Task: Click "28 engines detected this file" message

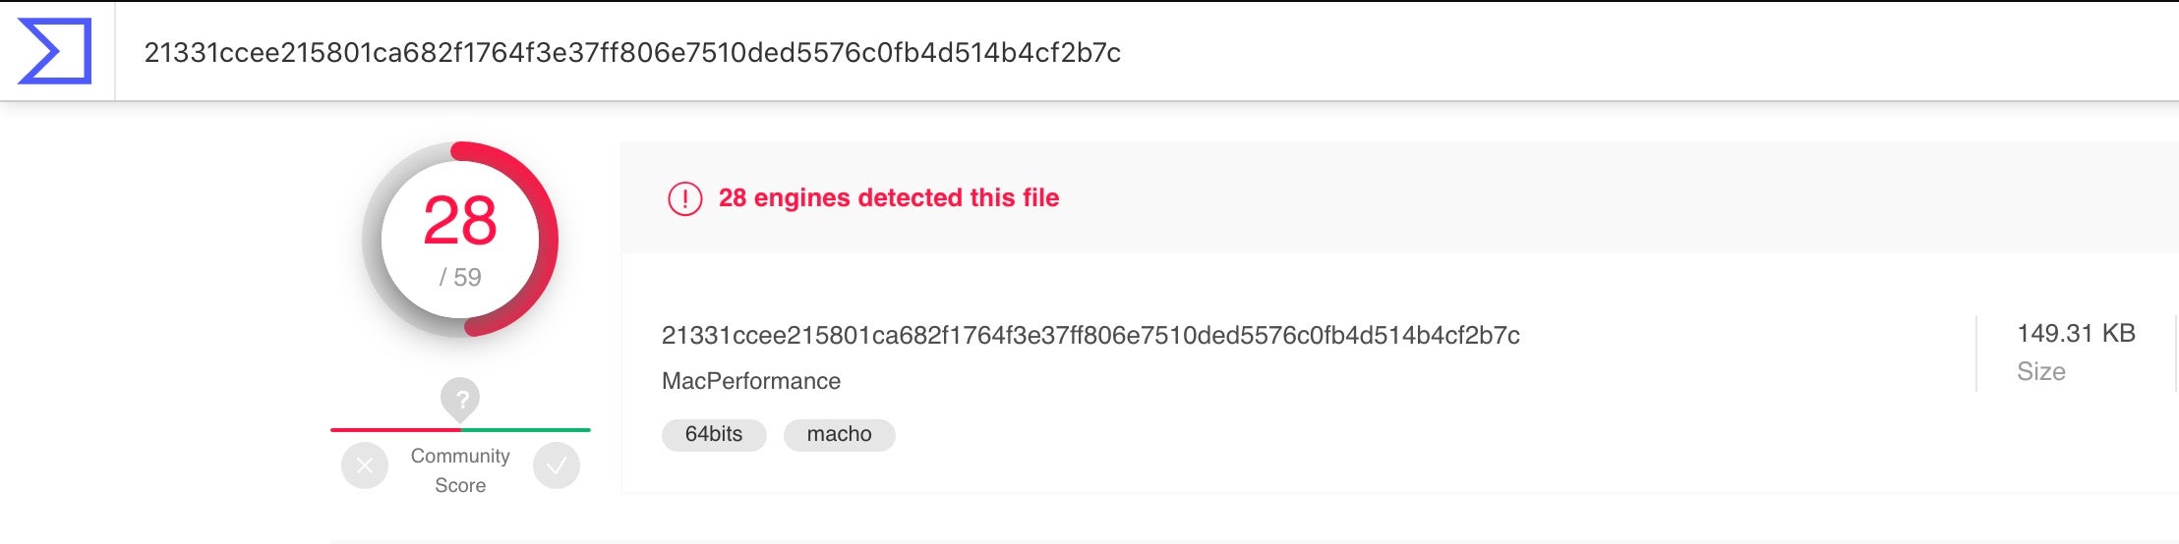Action: coord(888,198)
